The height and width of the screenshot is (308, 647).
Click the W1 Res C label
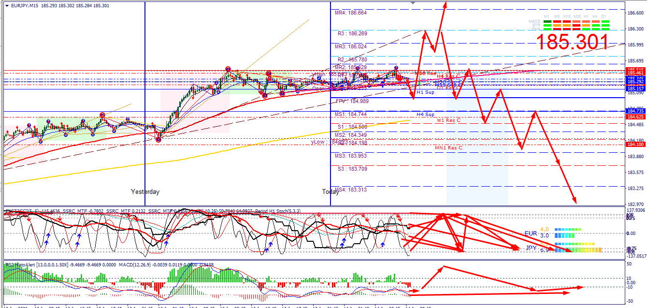tap(448, 120)
